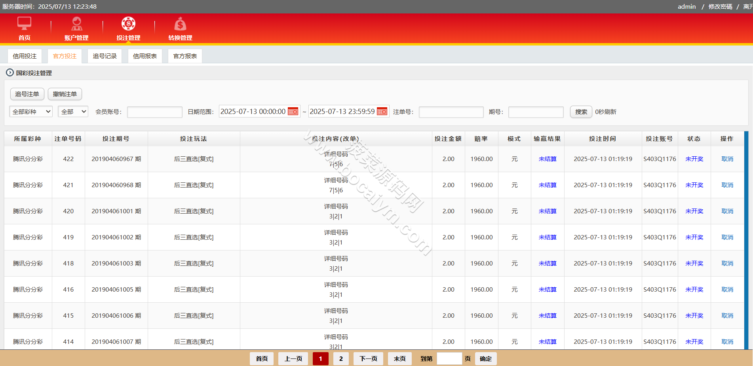Go to pagination 首页 first page button
753x366 pixels.
[x=262, y=358]
